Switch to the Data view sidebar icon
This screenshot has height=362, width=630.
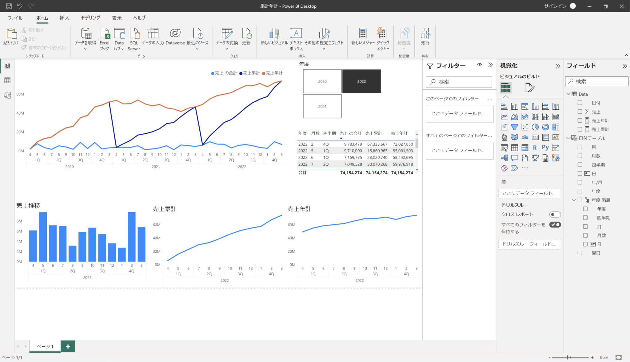[7, 81]
